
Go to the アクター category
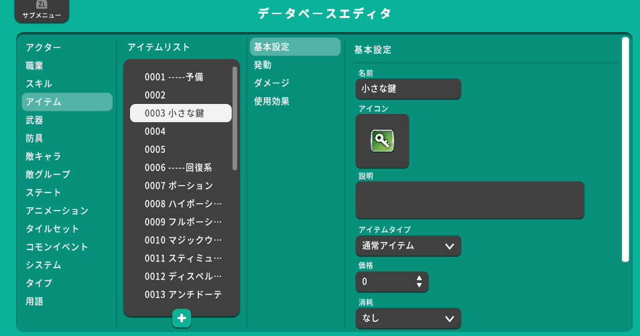pyautogui.click(x=44, y=48)
